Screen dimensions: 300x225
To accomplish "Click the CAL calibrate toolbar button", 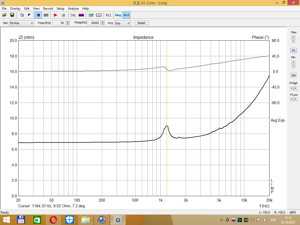I will click(73, 15).
